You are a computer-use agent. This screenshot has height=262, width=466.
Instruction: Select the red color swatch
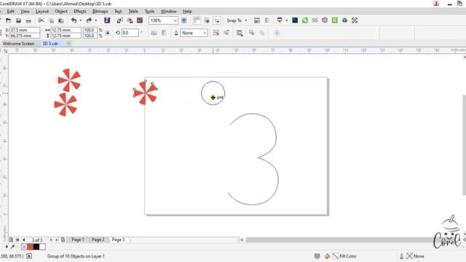[x=30, y=247]
